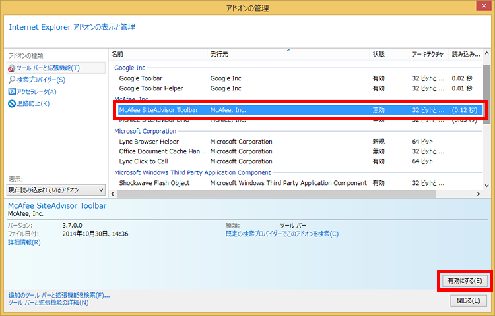Click the 閉じる(L) button
This screenshot has width=495, height=316.
[x=469, y=301]
